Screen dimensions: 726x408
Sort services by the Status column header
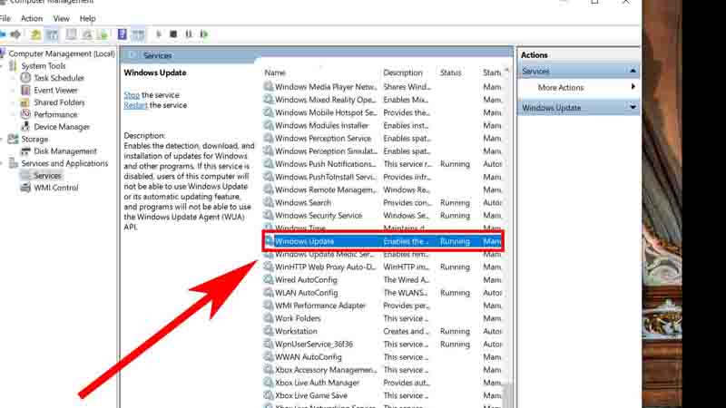(x=451, y=73)
